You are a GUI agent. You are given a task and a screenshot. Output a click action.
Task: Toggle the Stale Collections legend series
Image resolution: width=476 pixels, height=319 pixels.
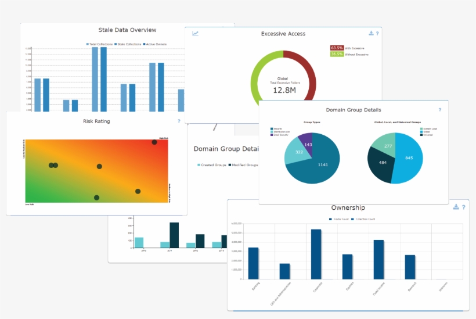(128, 44)
